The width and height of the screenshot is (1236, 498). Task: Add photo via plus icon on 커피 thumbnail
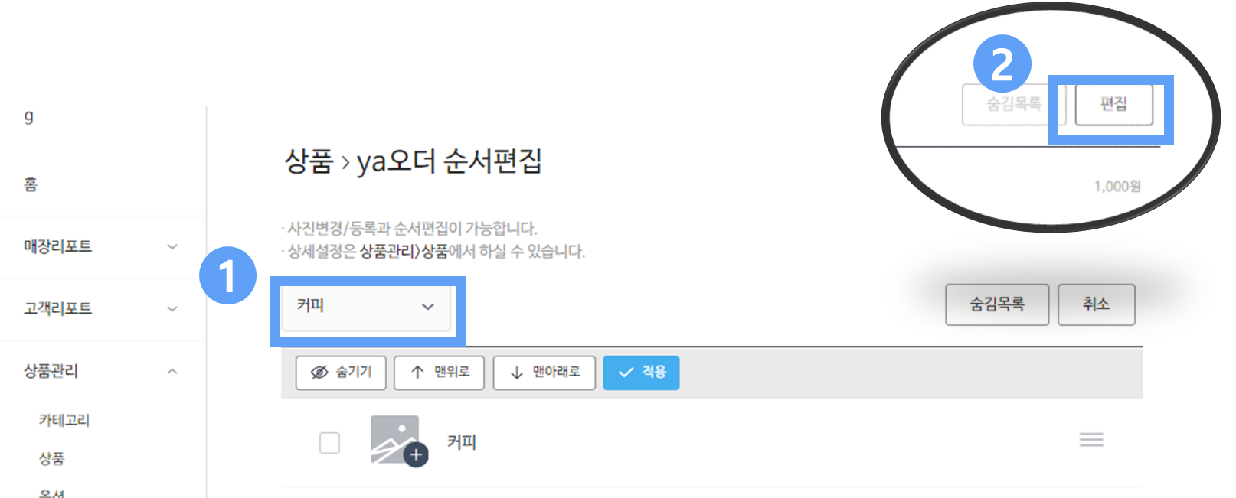(x=416, y=455)
